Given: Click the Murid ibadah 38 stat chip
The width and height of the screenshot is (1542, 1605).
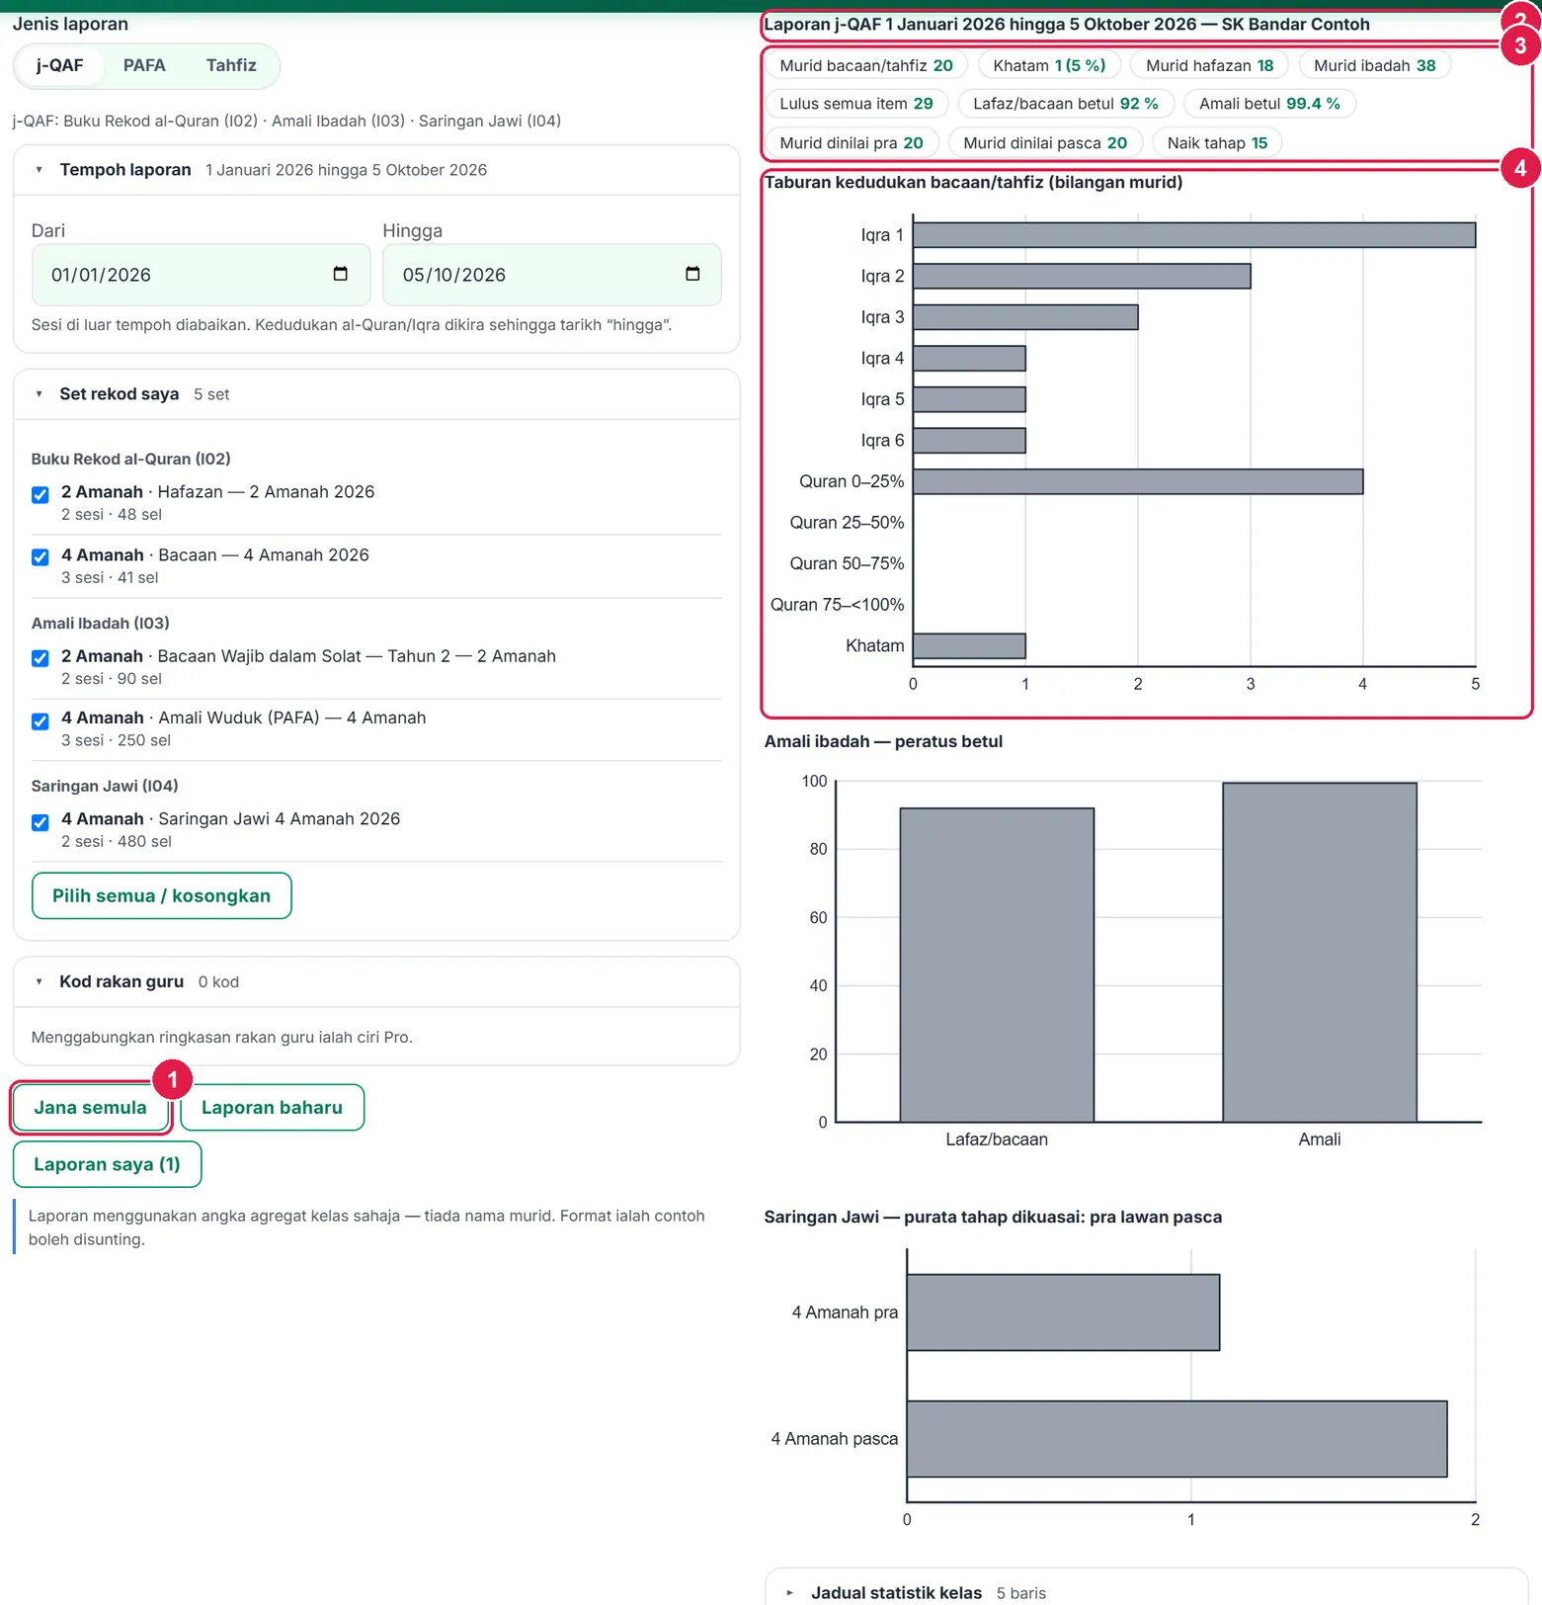Looking at the screenshot, I should point(1375,65).
